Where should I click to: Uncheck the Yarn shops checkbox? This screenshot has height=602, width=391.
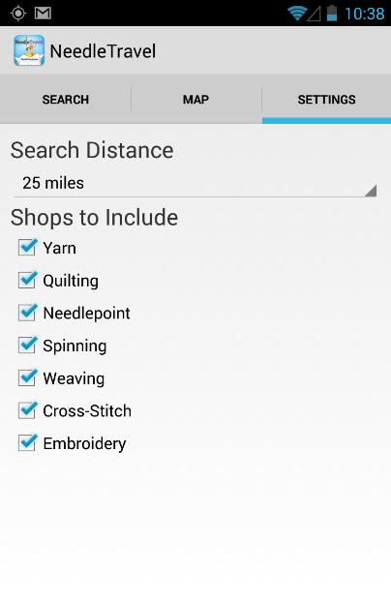(x=28, y=247)
